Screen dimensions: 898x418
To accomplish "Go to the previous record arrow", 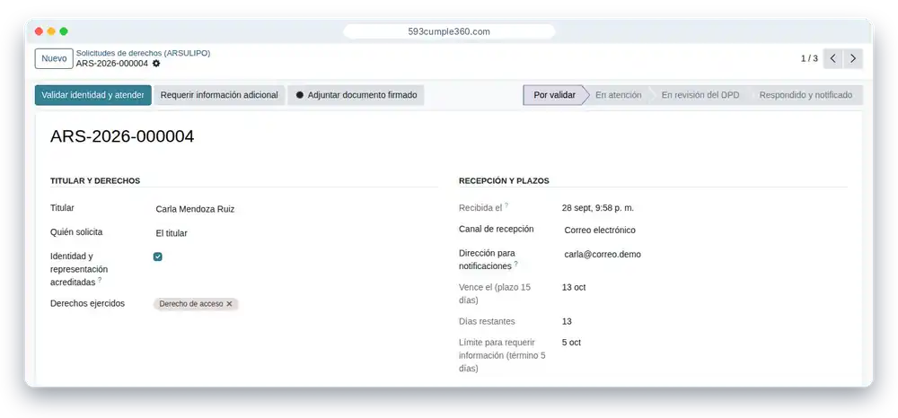I will [832, 58].
